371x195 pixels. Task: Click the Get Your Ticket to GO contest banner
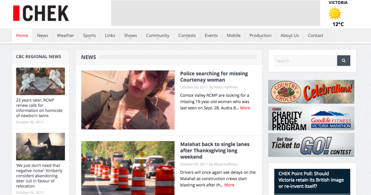click(311, 145)
